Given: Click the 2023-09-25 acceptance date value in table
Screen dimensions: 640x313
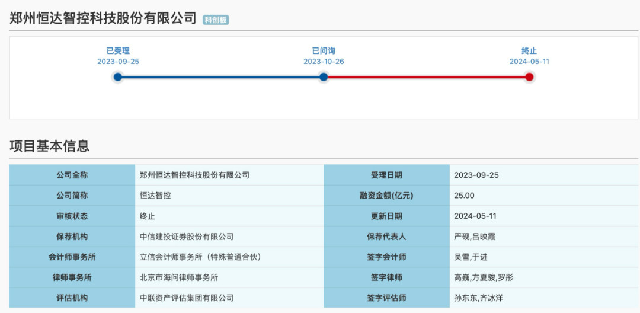Looking at the screenshot, I should point(476,175).
